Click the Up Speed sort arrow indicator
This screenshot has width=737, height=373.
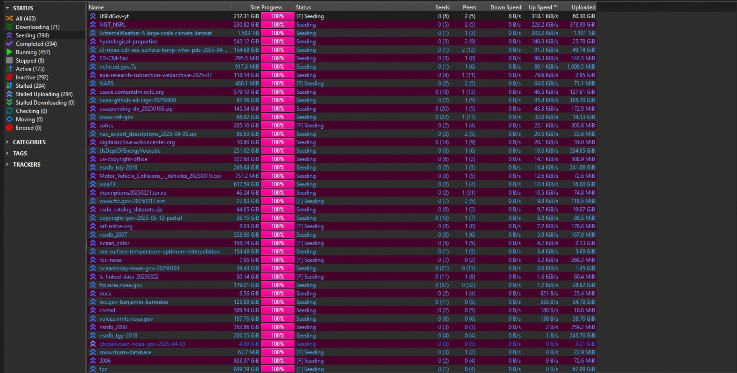point(555,7)
